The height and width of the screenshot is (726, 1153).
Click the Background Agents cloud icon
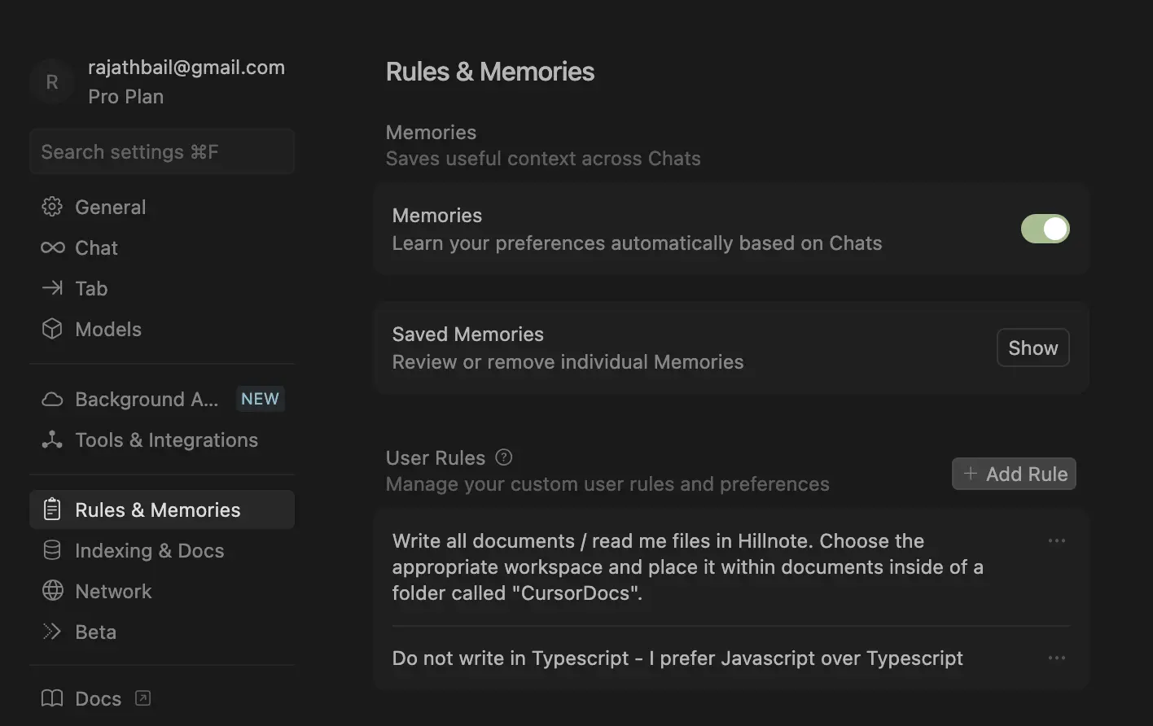point(52,399)
